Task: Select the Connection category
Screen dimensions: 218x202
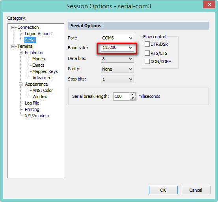Action: click(x=28, y=27)
